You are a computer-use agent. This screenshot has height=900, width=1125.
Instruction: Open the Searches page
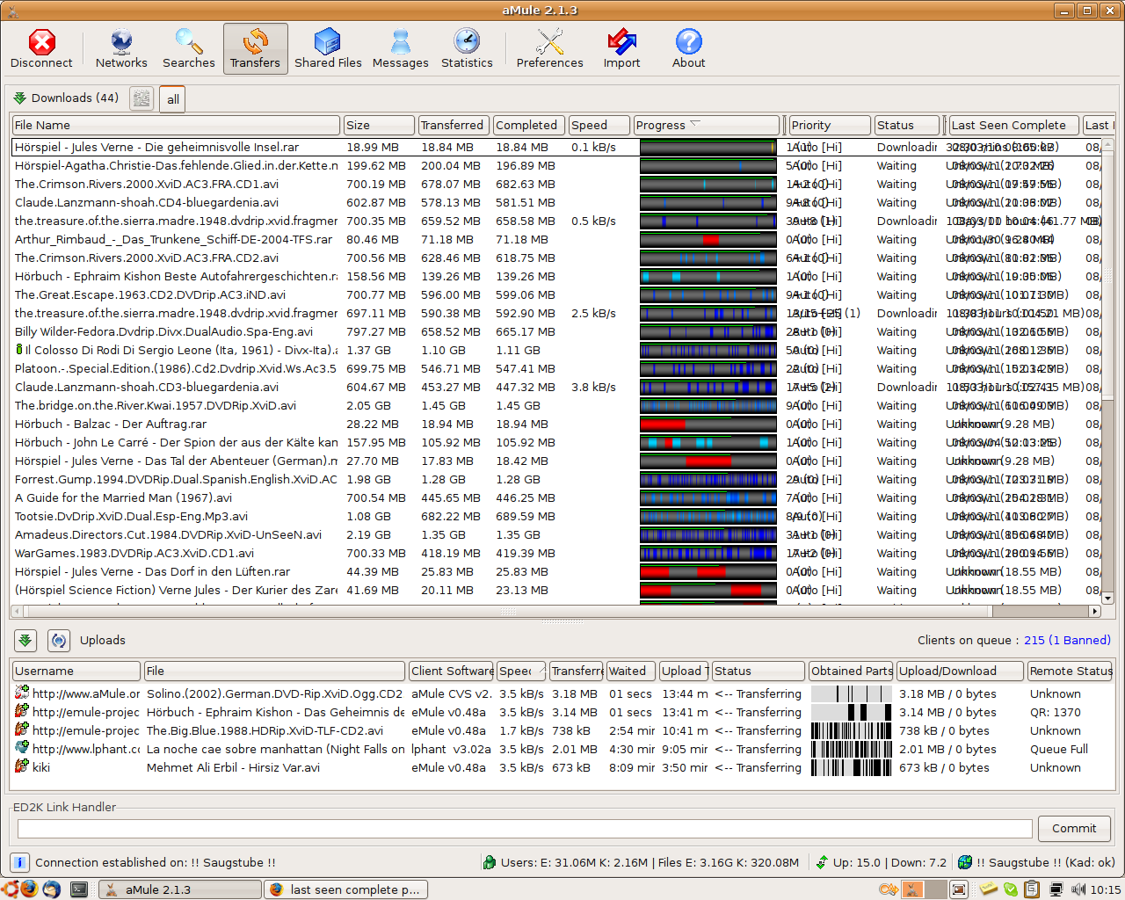188,48
